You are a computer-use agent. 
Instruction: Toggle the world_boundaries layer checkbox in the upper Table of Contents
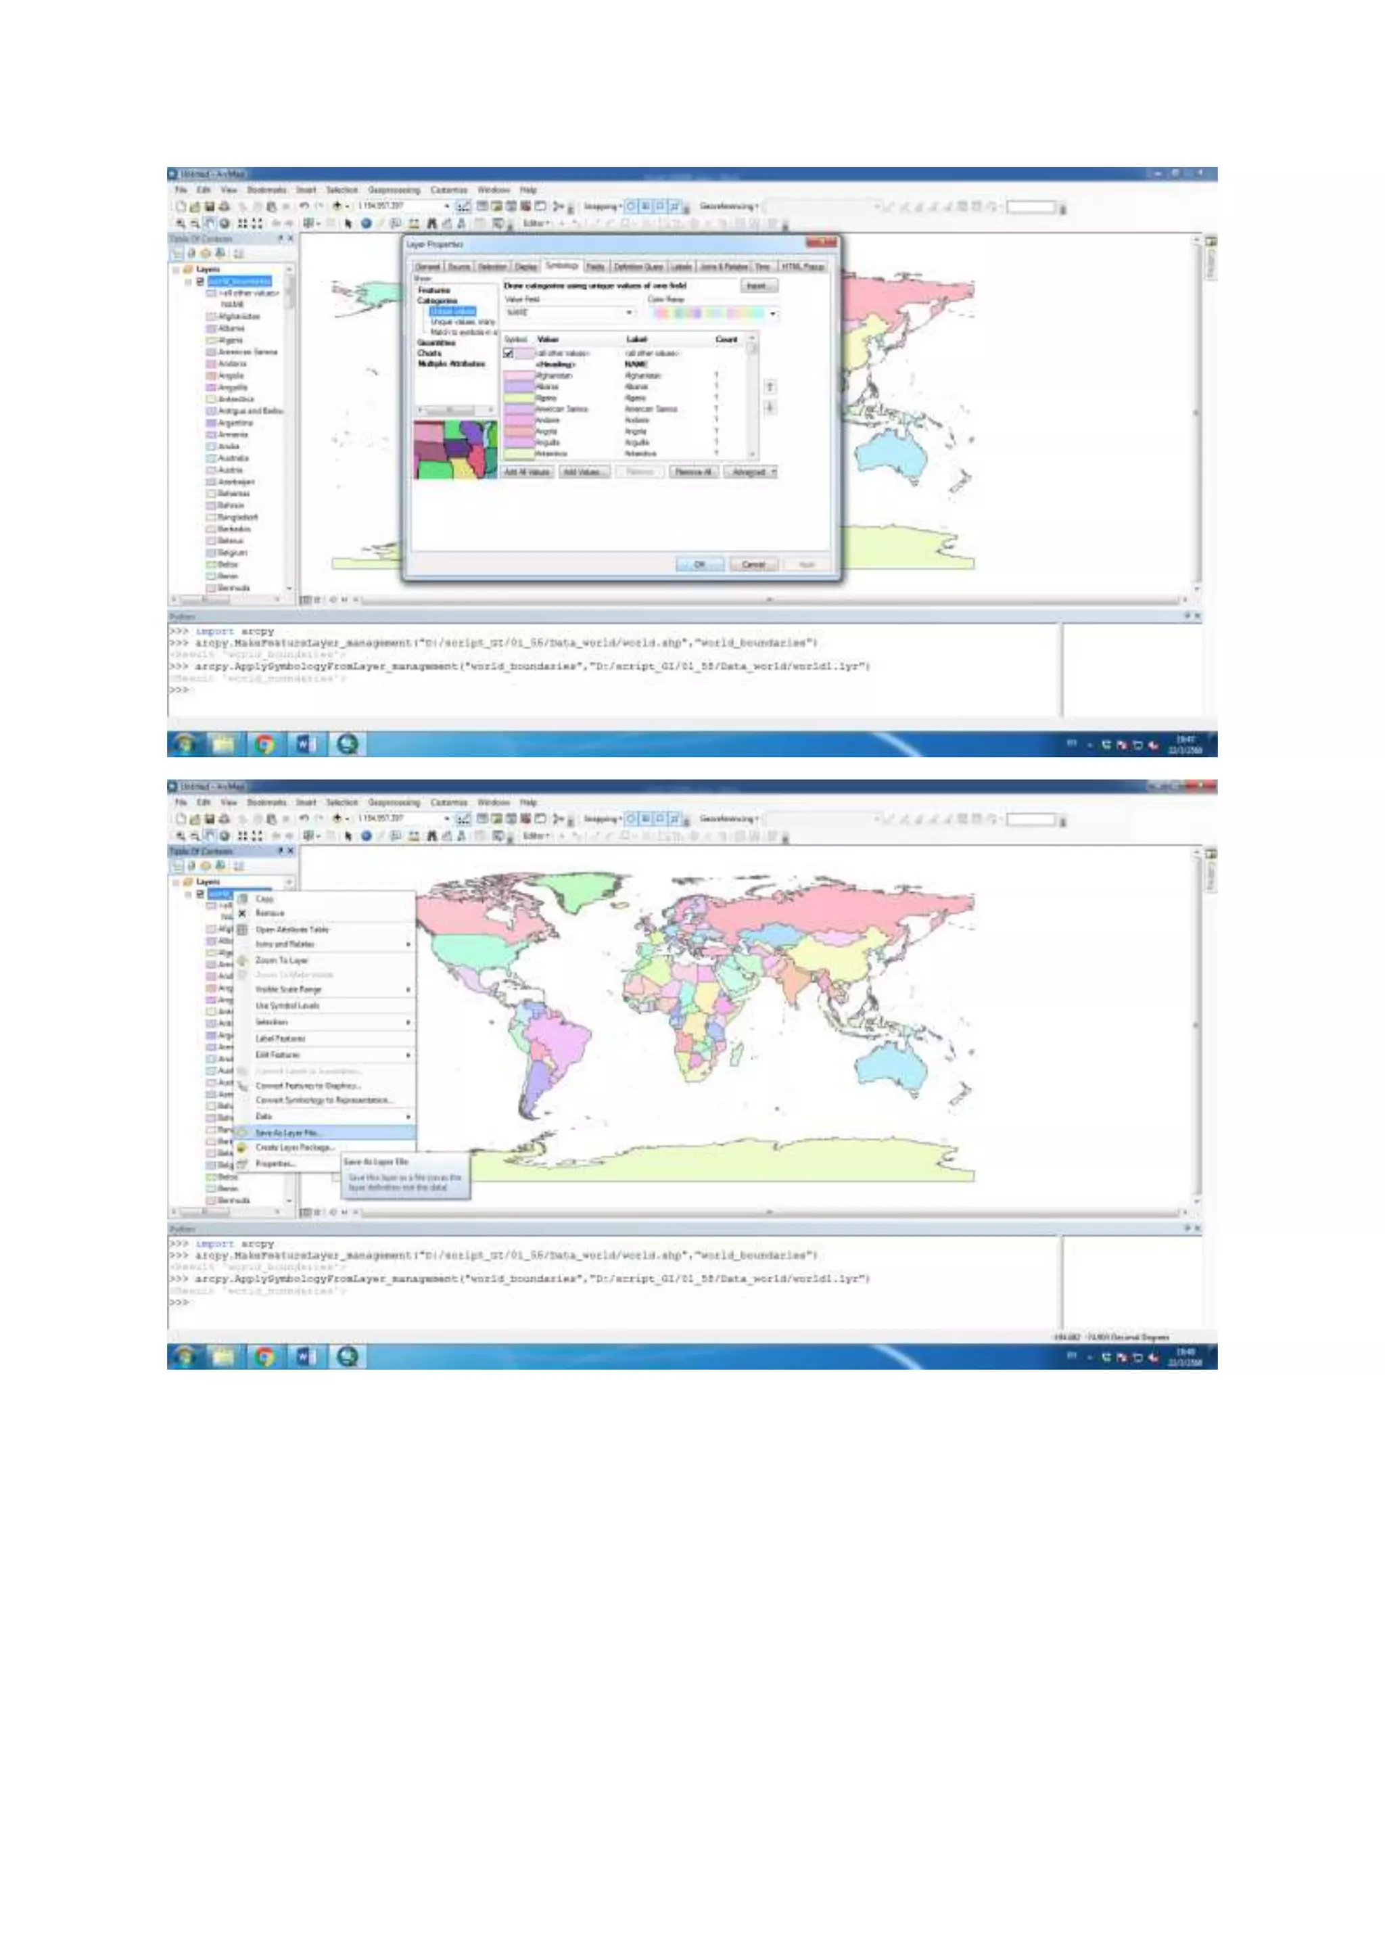point(200,281)
